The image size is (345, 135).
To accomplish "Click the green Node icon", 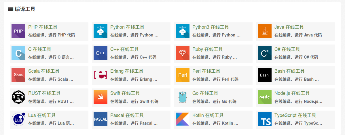I will tap(265, 97).
